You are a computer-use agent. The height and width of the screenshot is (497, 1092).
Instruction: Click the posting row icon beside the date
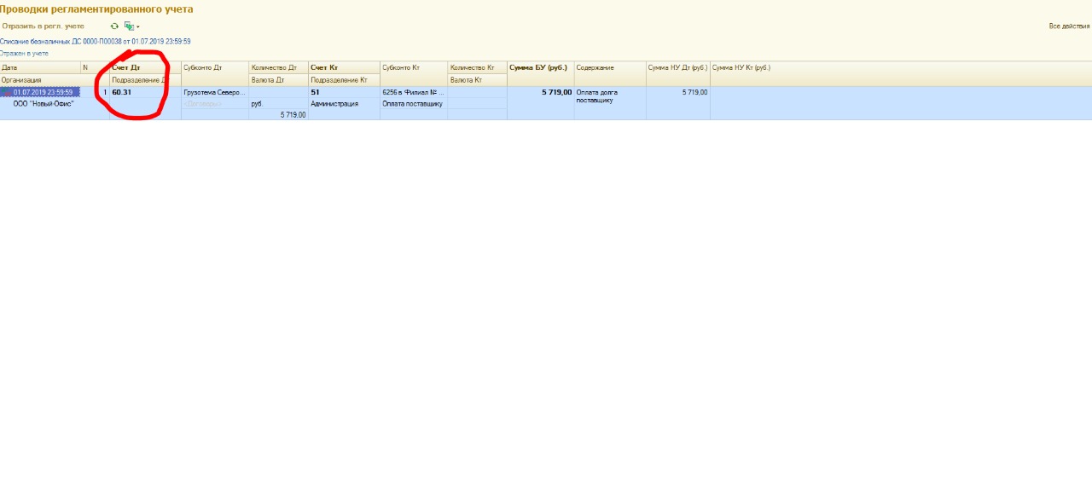click(x=7, y=92)
